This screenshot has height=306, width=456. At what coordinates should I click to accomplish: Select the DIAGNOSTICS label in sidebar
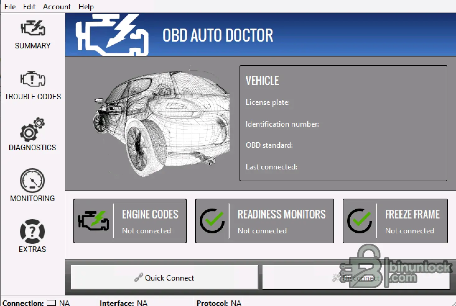[x=32, y=147]
